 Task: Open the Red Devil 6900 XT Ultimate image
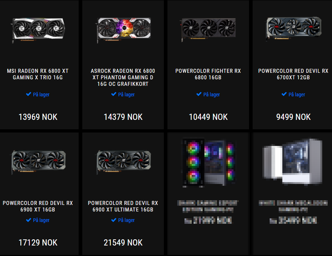[124, 162]
